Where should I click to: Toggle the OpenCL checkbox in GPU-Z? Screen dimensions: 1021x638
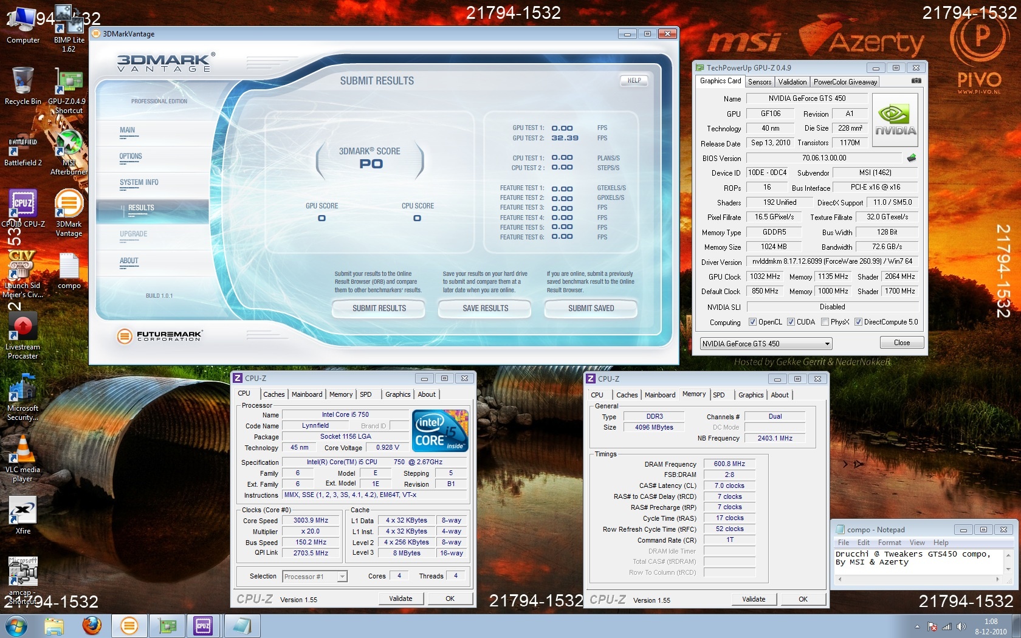point(752,322)
